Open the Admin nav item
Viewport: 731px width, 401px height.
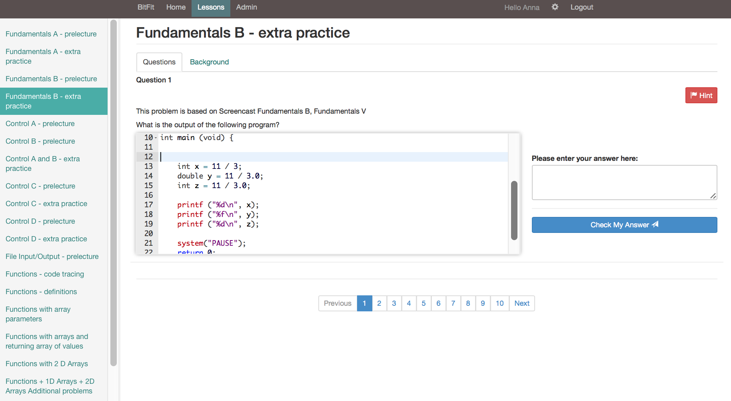pos(246,7)
